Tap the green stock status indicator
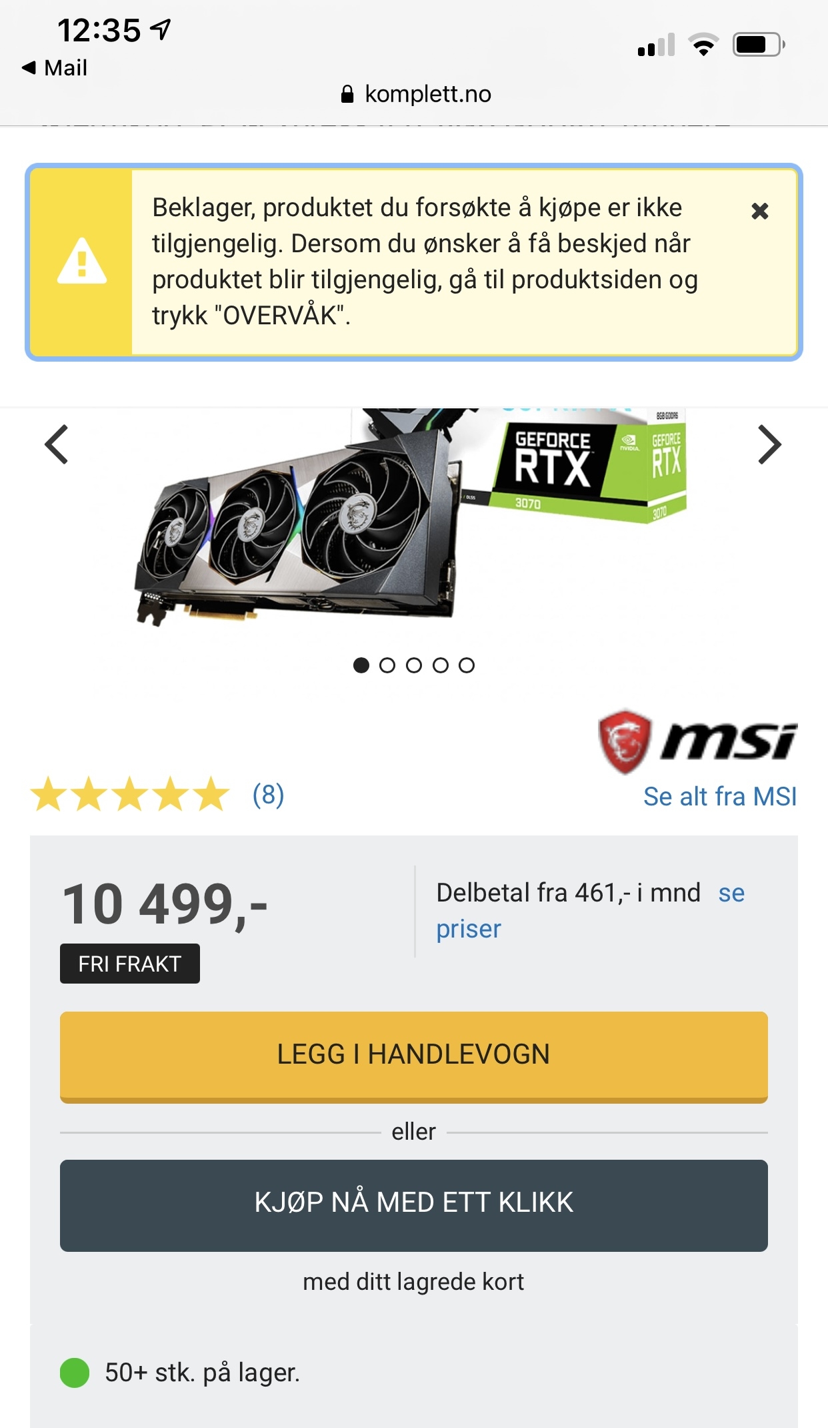This screenshot has width=828, height=1428. point(75,1373)
